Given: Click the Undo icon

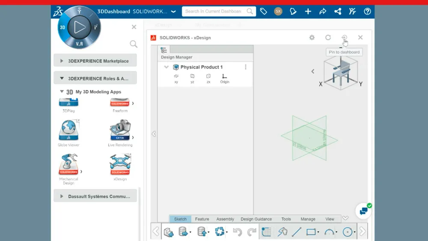Looking at the screenshot, I should pos(237,232).
